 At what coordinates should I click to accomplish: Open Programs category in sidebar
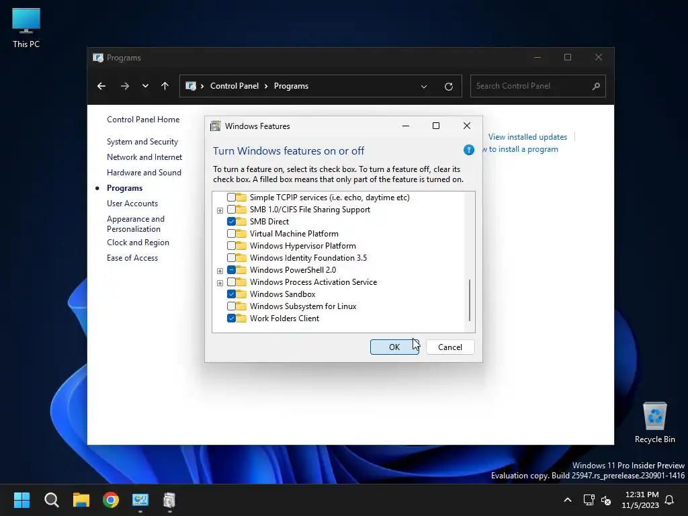coord(124,188)
